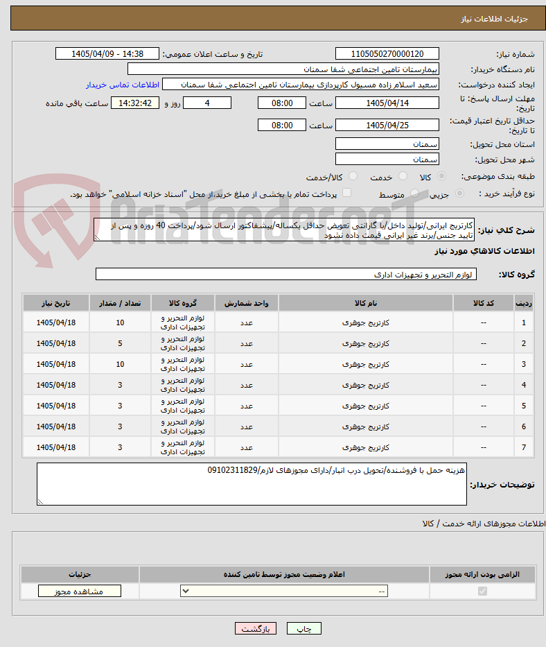Toggle the Islamic treasury payment checkbox

point(347,193)
